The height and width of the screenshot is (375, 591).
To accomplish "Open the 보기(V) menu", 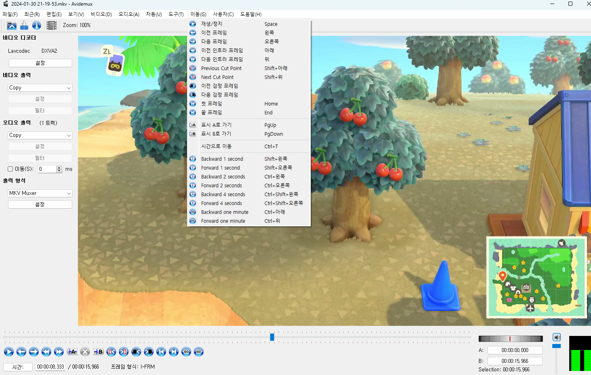I will pyautogui.click(x=76, y=14).
